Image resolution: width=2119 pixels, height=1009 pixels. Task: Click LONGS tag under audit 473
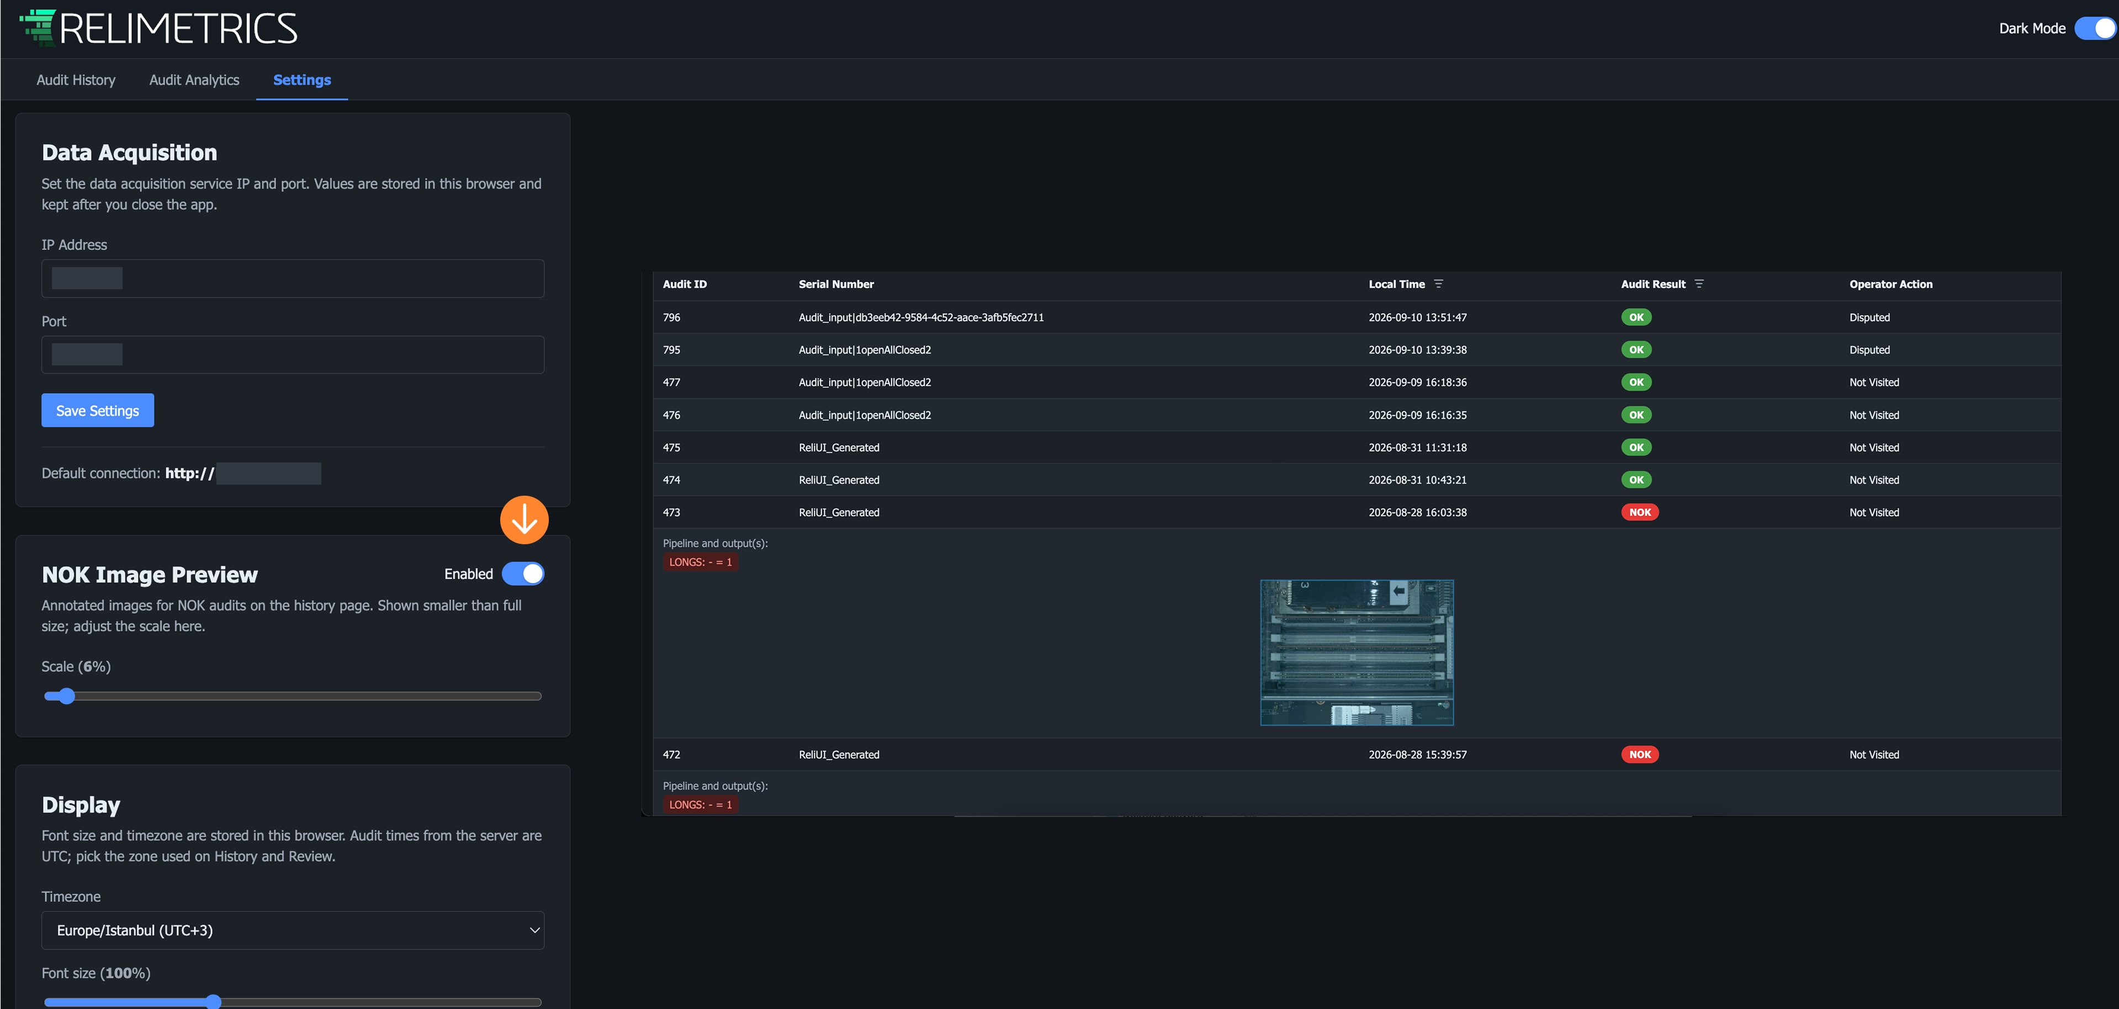point(700,562)
